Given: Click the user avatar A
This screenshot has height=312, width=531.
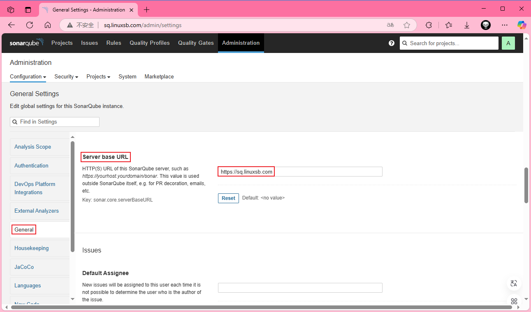Looking at the screenshot, I should 508,43.
